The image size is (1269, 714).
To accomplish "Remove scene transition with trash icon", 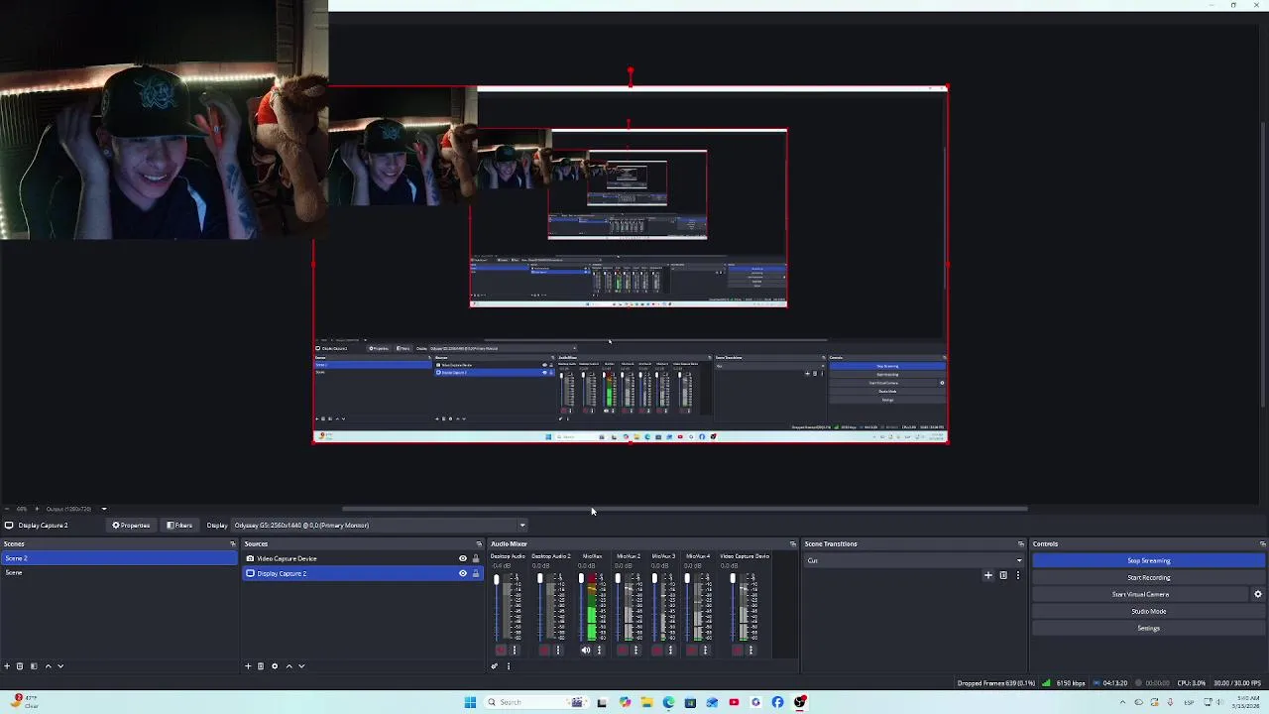I will (1003, 575).
